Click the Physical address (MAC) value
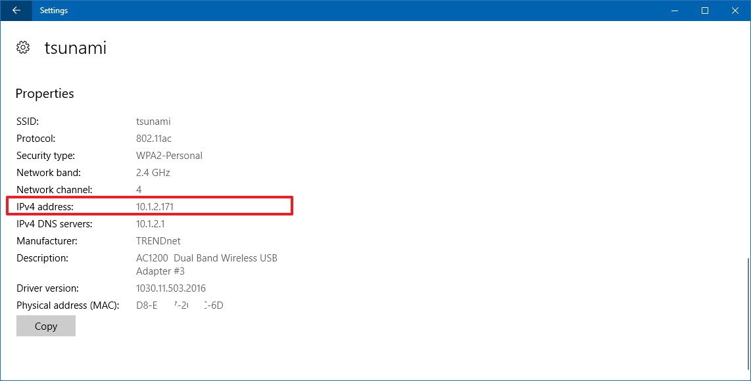This screenshot has height=381, width=751. [180, 305]
